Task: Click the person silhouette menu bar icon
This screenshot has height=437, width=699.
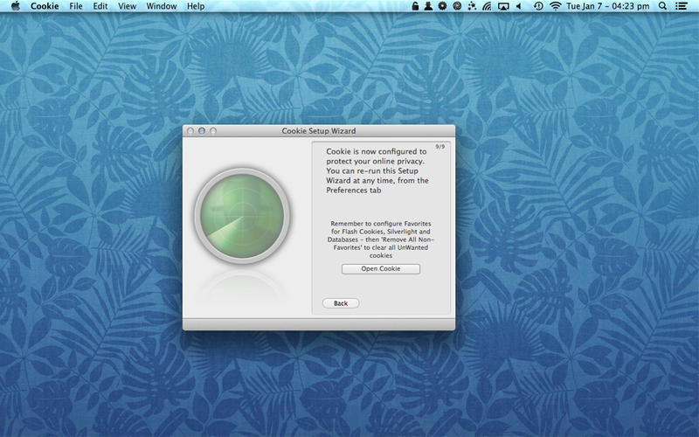Action: (428, 6)
